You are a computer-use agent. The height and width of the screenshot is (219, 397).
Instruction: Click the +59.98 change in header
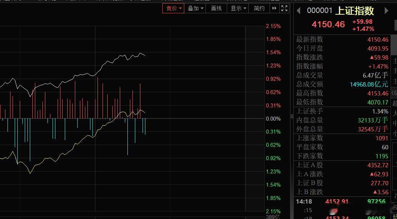(x=362, y=22)
